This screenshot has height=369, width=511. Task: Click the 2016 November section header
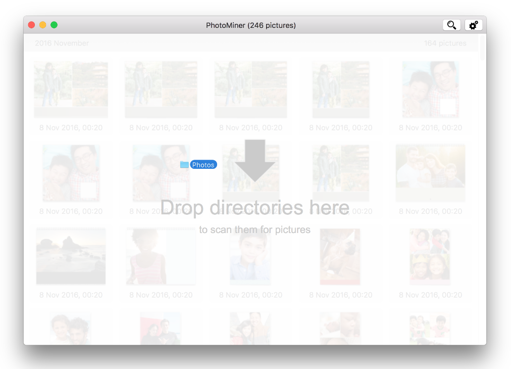point(62,43)
